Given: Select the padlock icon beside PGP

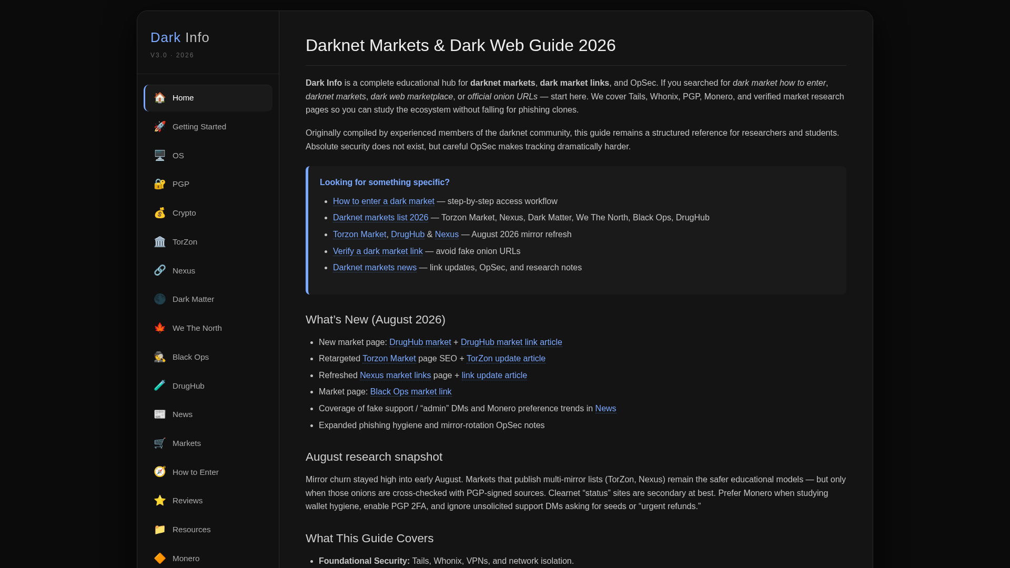Looking at the screenshot, I should pos(160,184).
